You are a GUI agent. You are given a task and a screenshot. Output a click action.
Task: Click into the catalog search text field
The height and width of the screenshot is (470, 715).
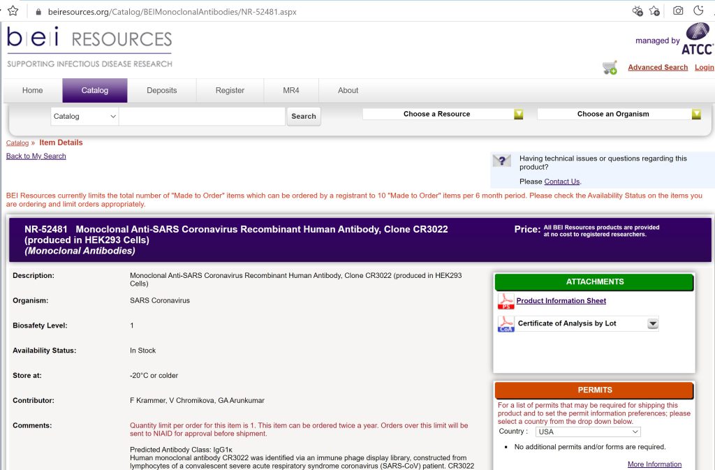point(202,116)
